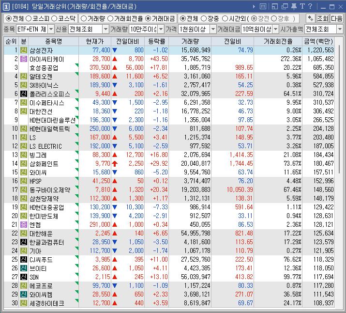Click the 다음 next button

[x=336, y=18]
